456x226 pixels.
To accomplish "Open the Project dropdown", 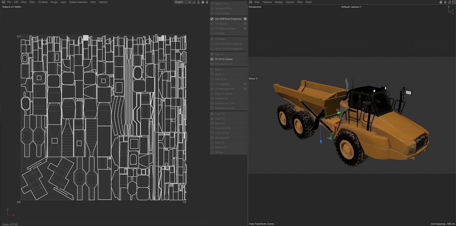I will tap(182, 2).
